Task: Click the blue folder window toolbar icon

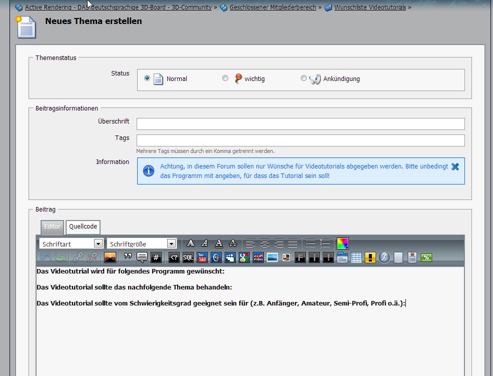Action: coord(342,257)
